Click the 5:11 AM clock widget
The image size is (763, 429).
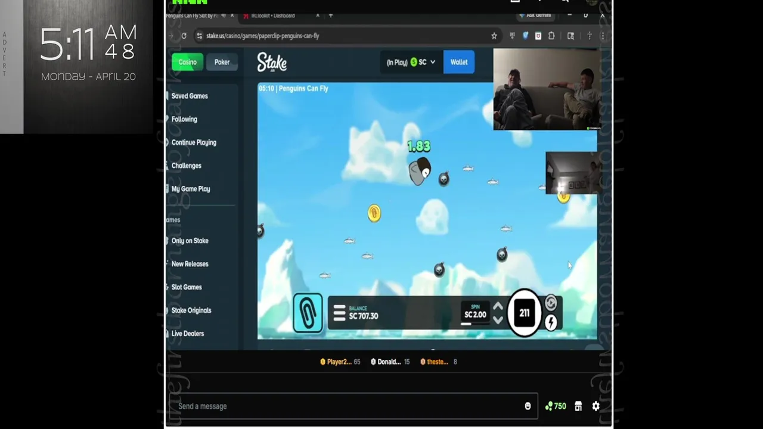coord(88,43)
